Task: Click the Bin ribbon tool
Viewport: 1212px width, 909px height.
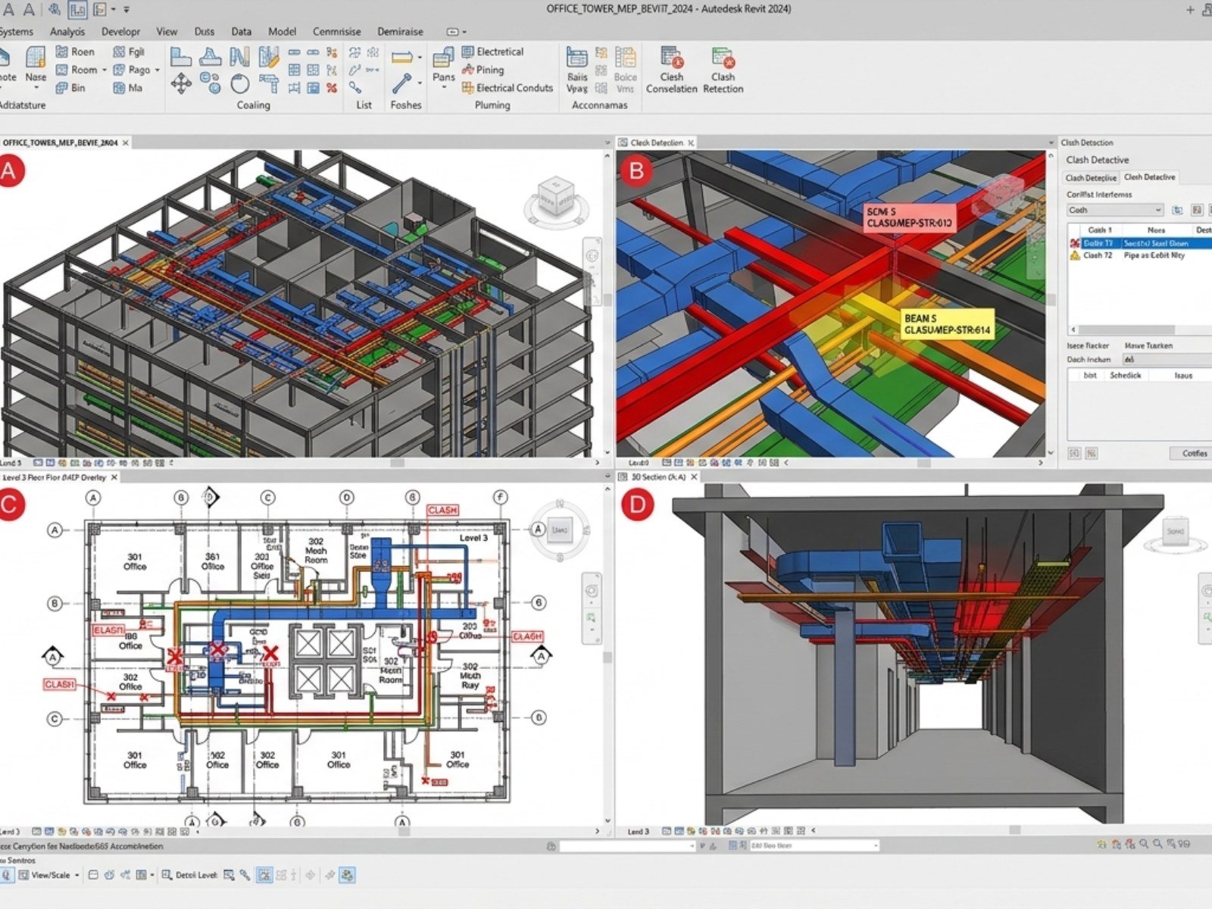Action: pyautogui.click(x=70, y=88)
